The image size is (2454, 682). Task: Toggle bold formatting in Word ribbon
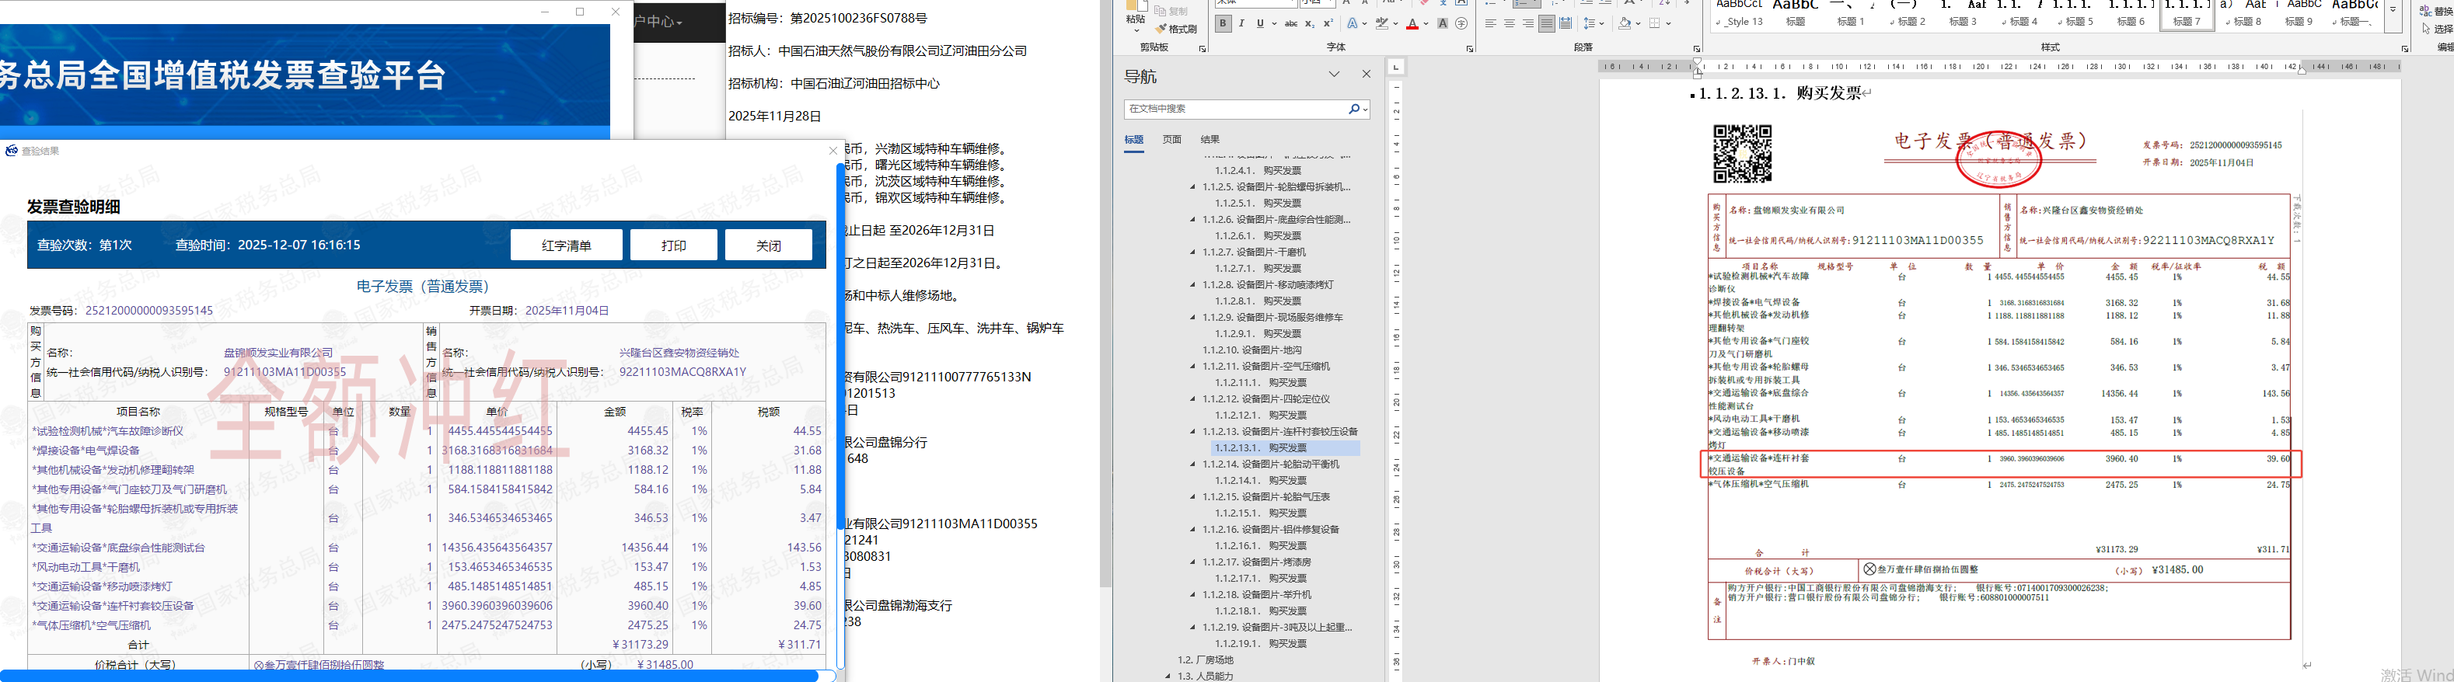(1224, 24)
